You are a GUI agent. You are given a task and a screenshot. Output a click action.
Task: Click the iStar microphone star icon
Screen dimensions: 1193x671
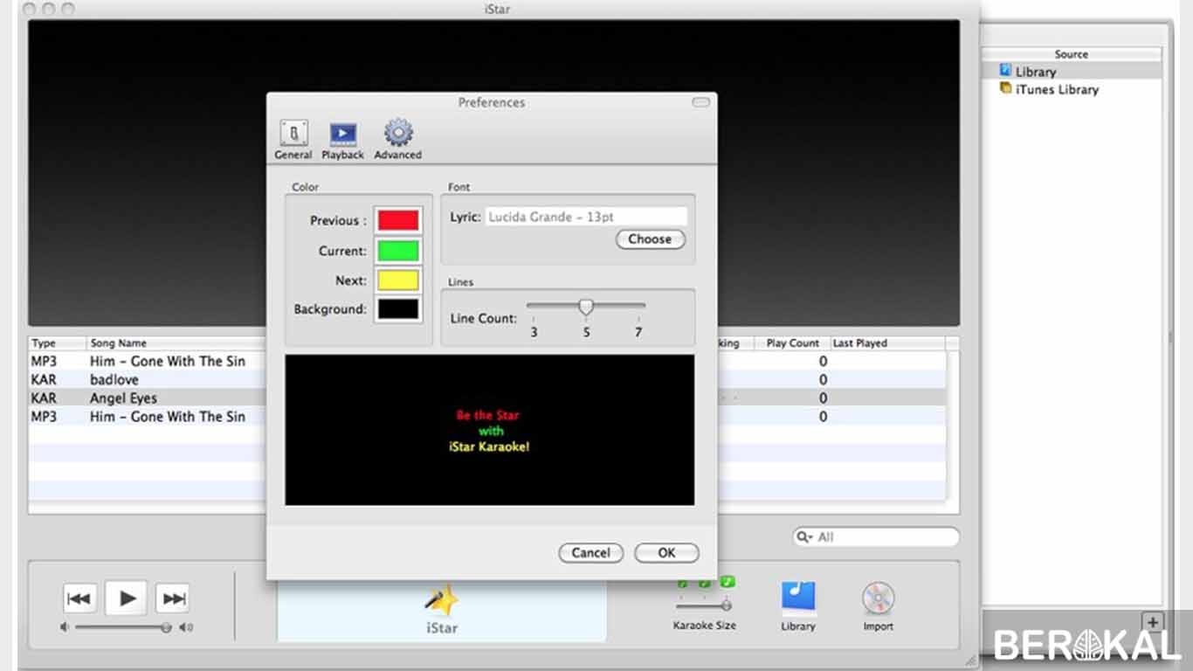click(442, 600)
